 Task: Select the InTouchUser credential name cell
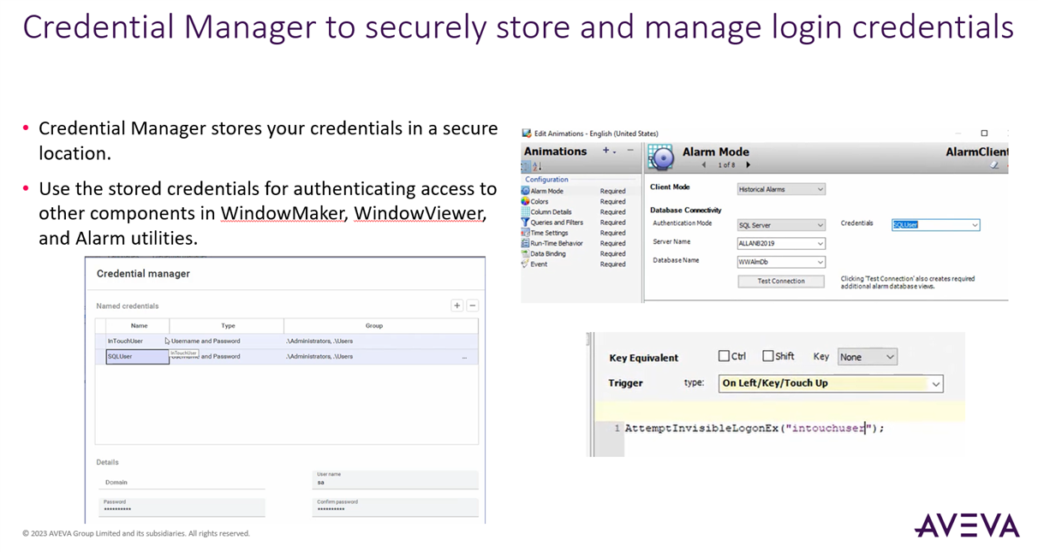[x=138, y=341]
